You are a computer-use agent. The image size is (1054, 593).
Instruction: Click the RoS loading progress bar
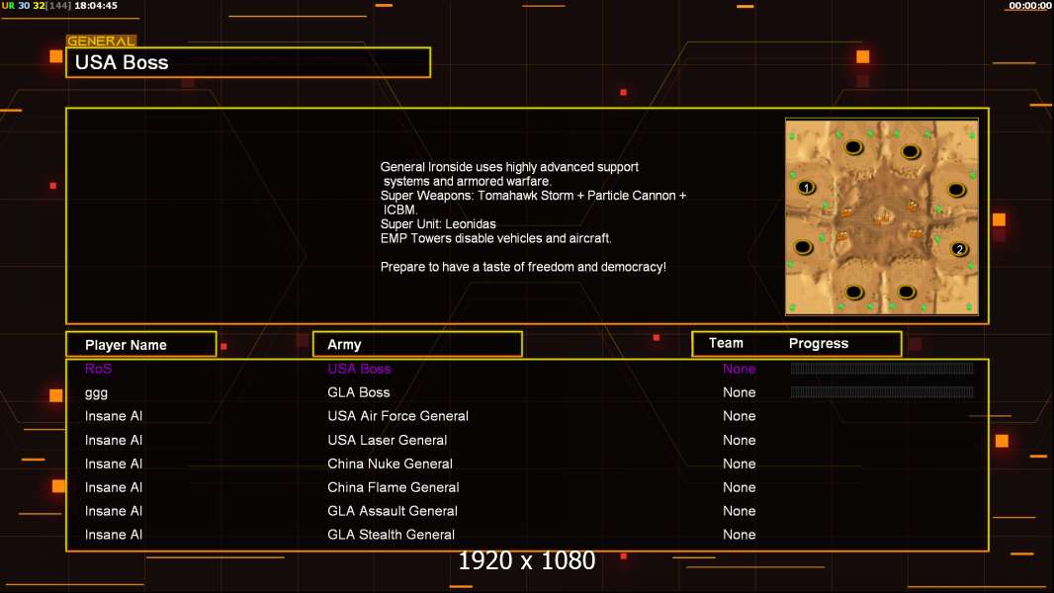pos(882,368)
